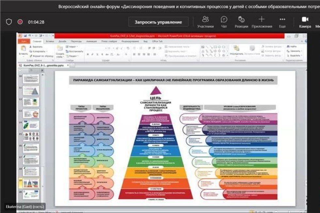Switch to the Вставка ribbon tab
The image size is (320, 213).
[x=50, y=41]
